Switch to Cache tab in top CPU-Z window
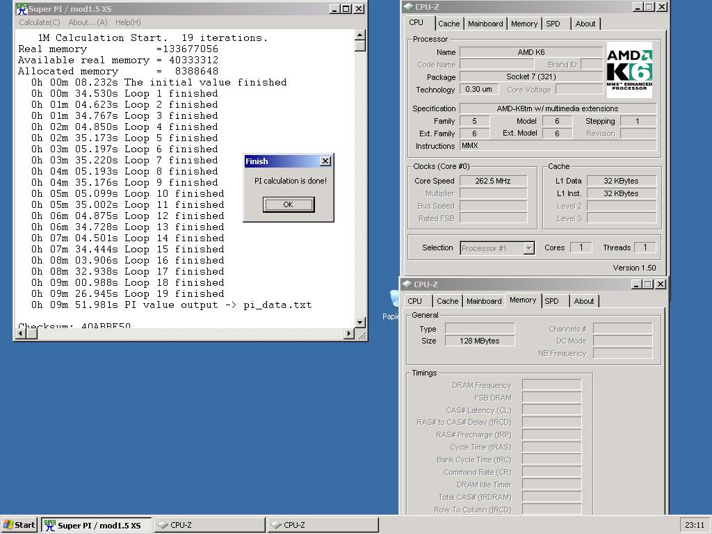 click(x=448, y=24)
